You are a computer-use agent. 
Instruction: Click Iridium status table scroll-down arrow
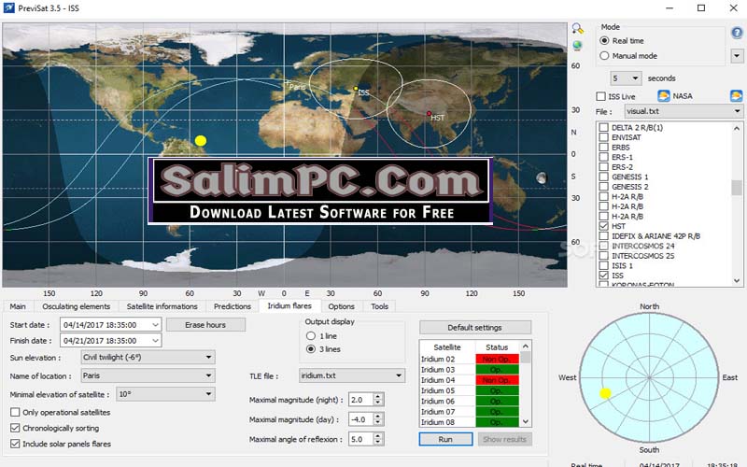click(x=526, y=422)
